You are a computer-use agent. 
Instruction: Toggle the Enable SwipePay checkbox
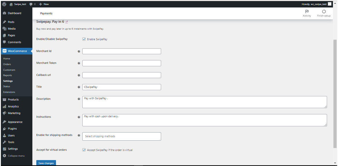[84, 39]
